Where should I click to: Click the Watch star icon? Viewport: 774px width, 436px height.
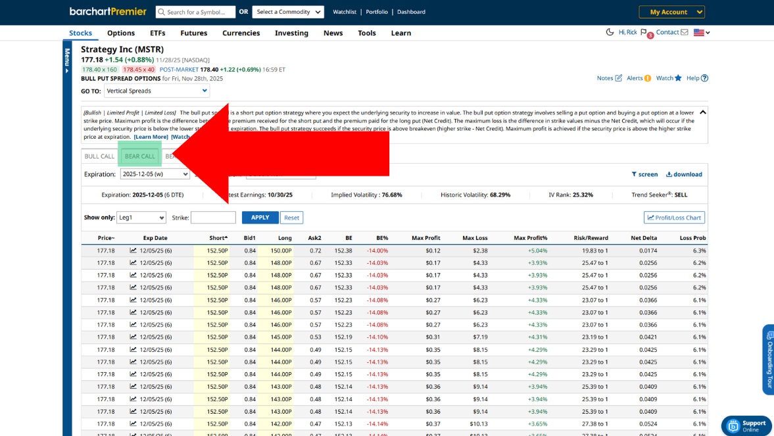coord(678,78)
